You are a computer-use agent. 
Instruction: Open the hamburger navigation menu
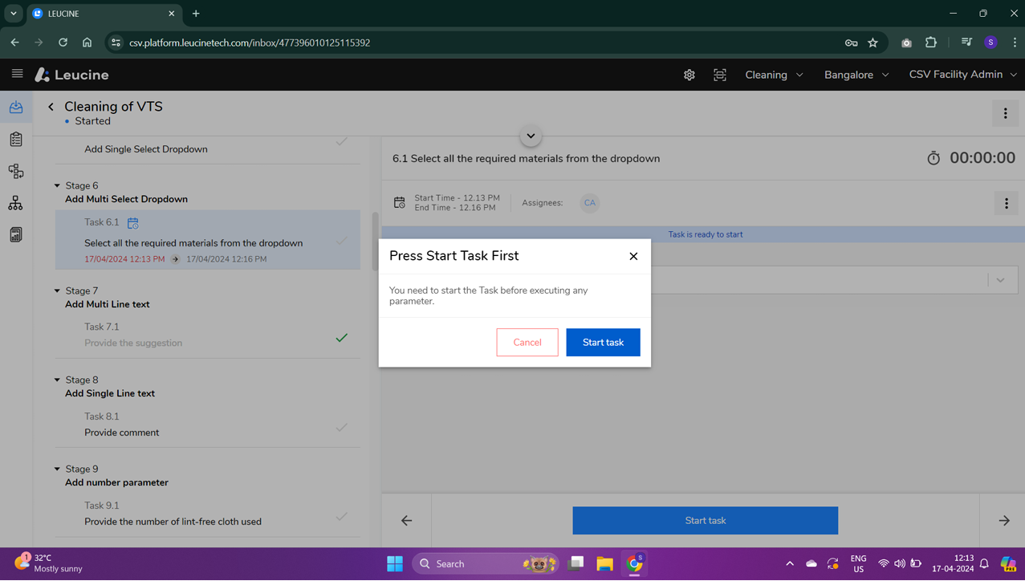tap(17, 75)
